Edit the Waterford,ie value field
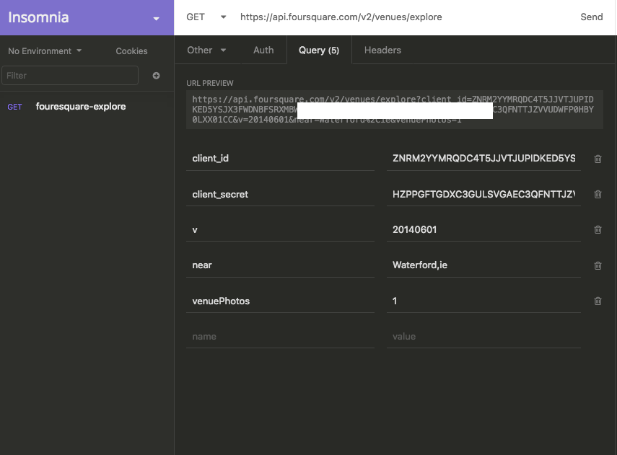The height and width of the screenshot is (455, 617). pos(483,265)
